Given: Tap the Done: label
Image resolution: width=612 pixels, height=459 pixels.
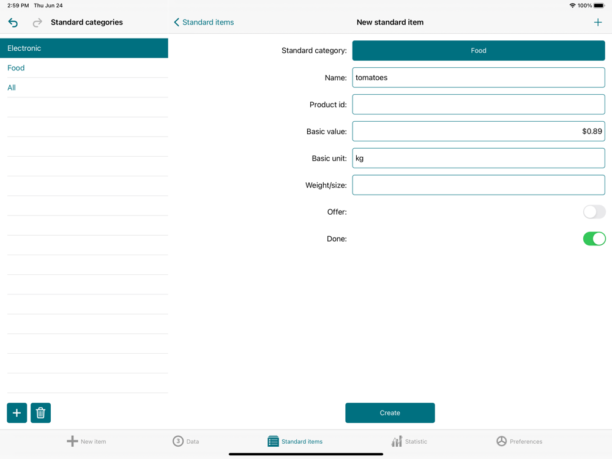Looking at the screenshot, I should tap(337, 239).
